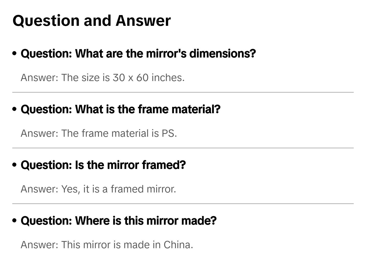This screenshot has width=366, height=274.
Task: Select the frame material question
Action: tap(120, 109)
